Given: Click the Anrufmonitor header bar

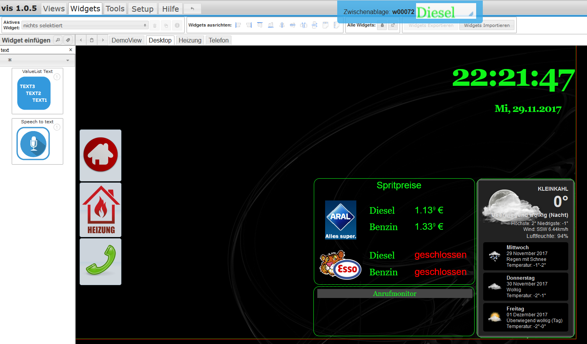Looking at the screenshot, I should [x=395, y=294].
